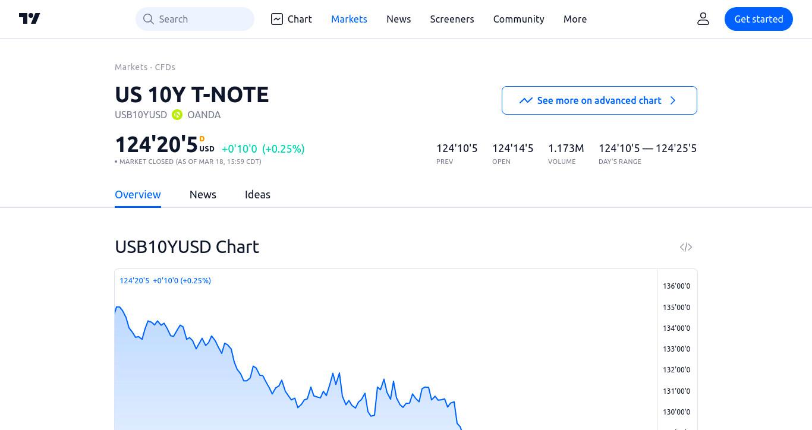Focus the Search input field

click(x=195, y=19)
